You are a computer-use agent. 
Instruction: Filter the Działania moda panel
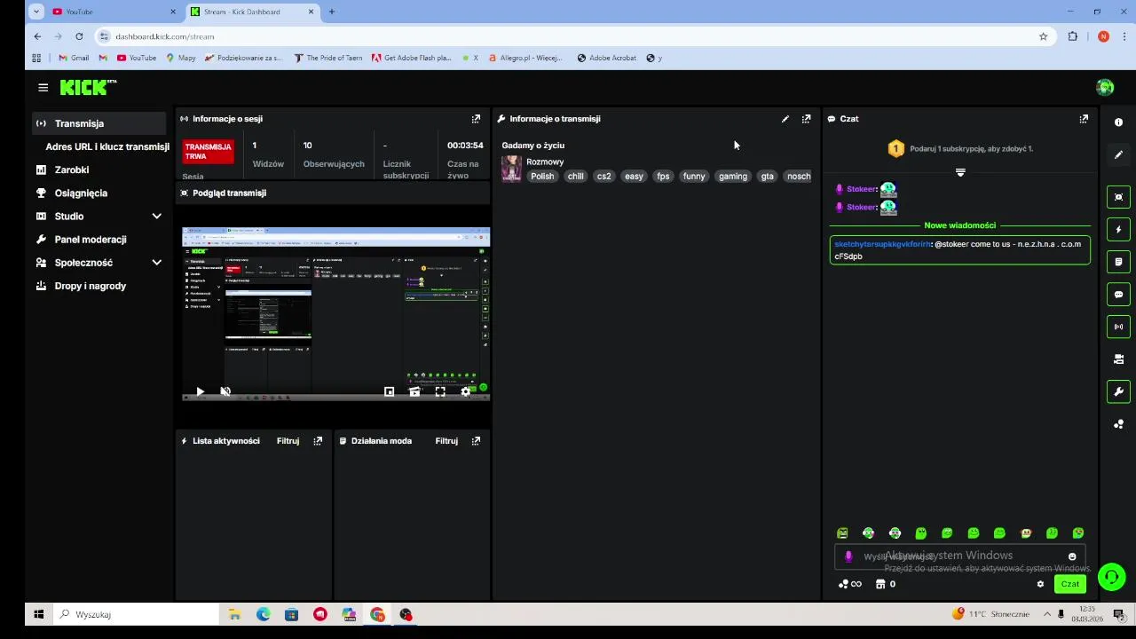point(446,441)
